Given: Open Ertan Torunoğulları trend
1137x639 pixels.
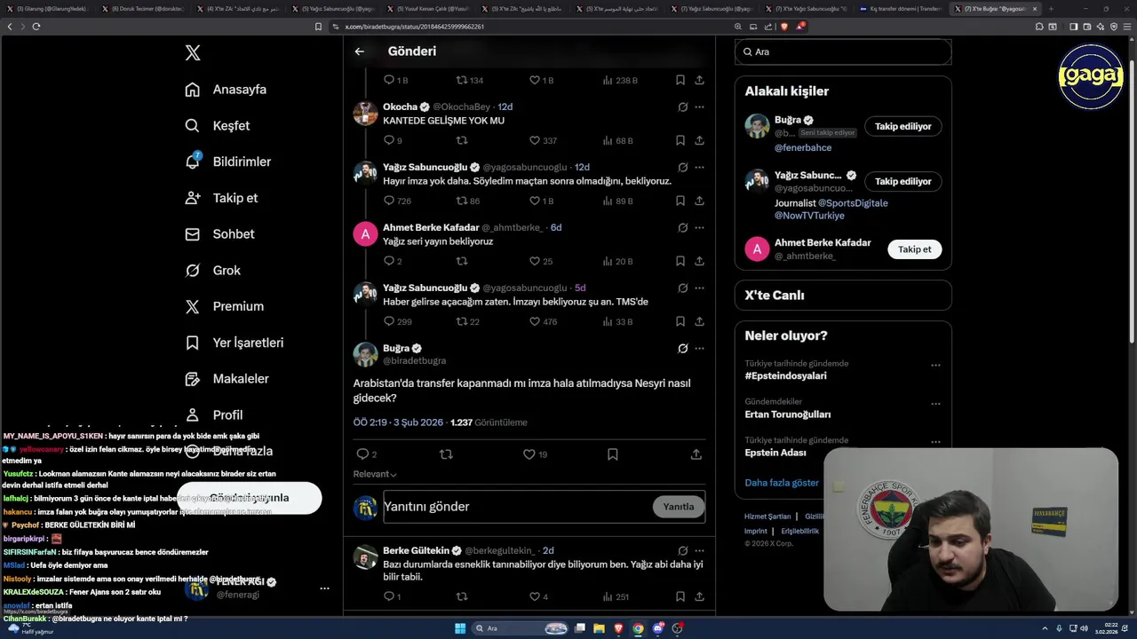Looking at the screenshot, I should [788, 414].
